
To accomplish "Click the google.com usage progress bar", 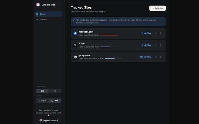I will coord(114,59).
